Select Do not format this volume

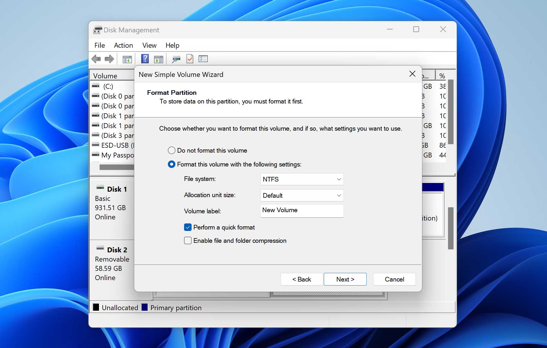click(172, 150)
